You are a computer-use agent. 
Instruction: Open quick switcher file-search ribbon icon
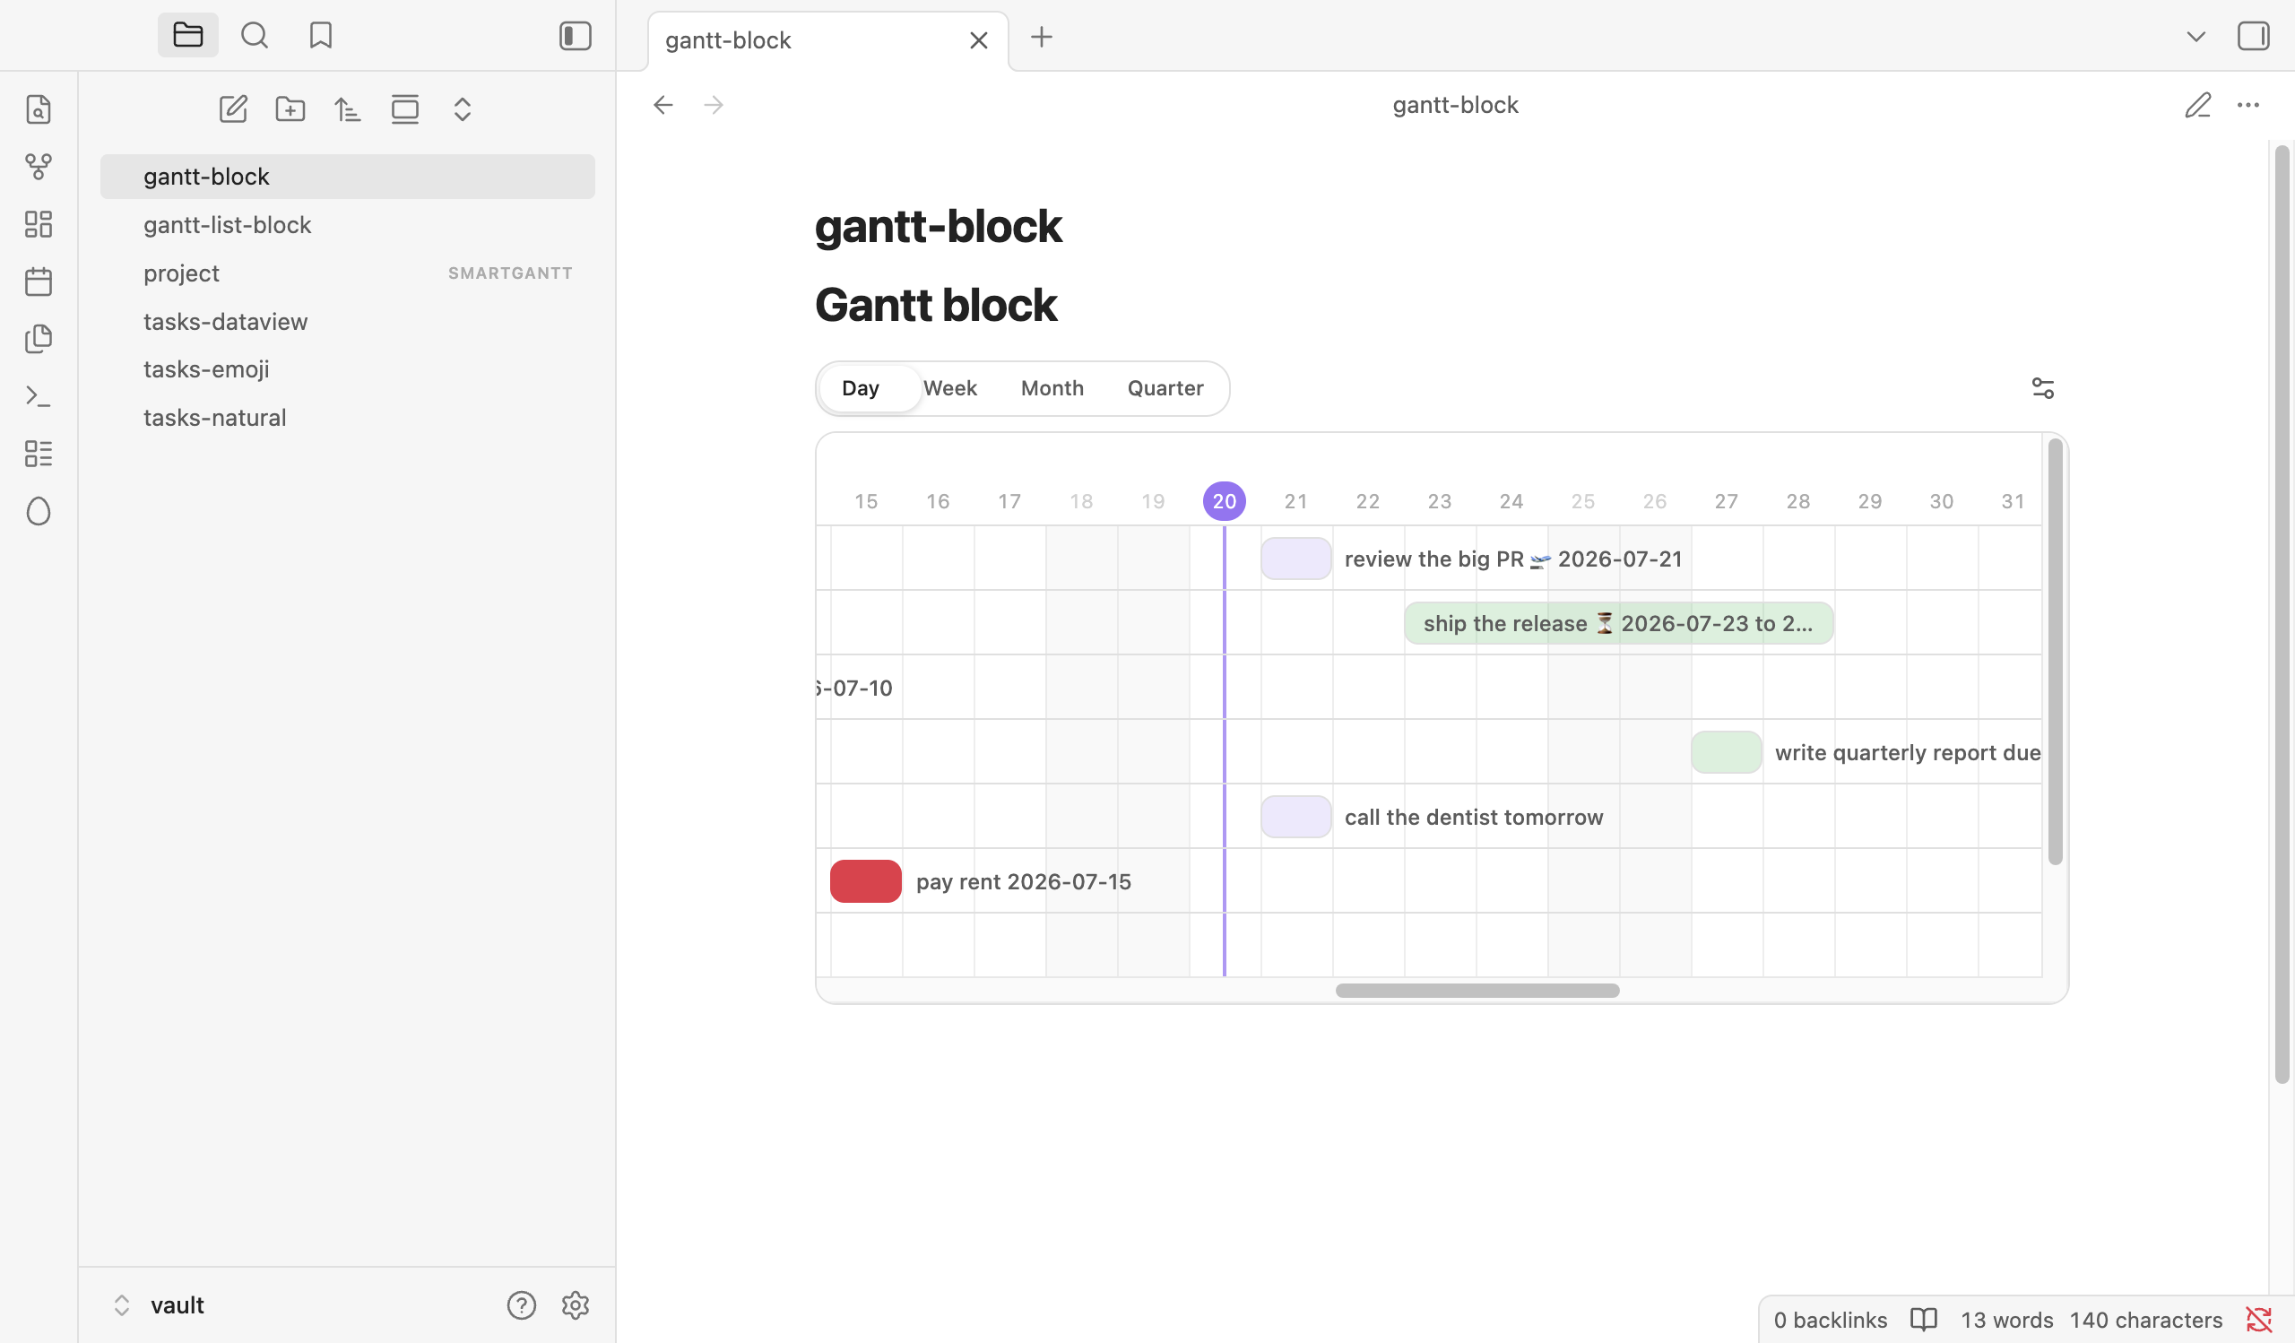[x=39, y=109]
